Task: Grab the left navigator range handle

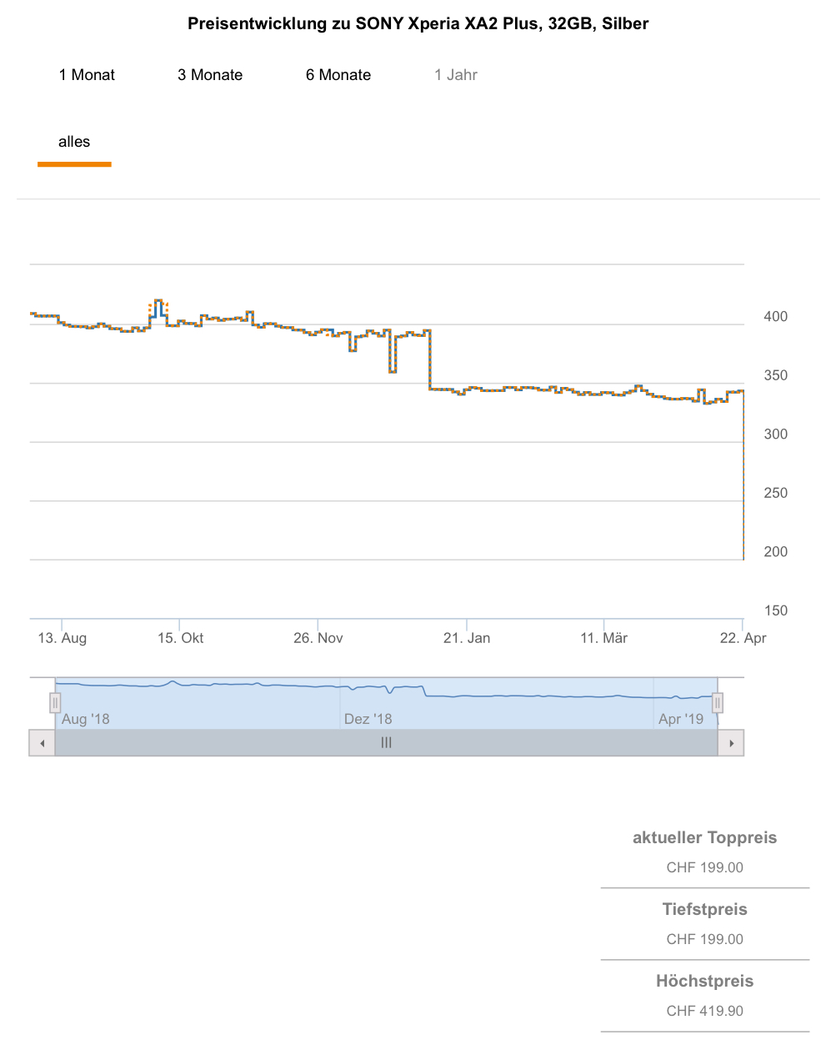Action: click(x=55, y=703)
